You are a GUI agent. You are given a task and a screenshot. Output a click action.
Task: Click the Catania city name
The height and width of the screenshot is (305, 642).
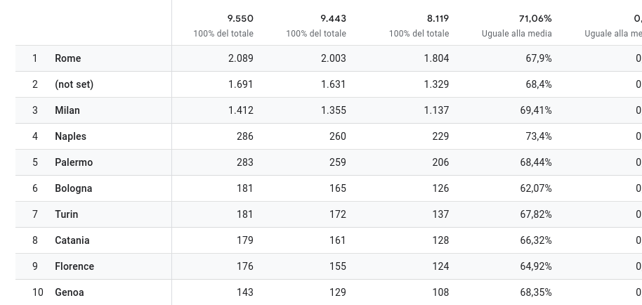(72, 240)
